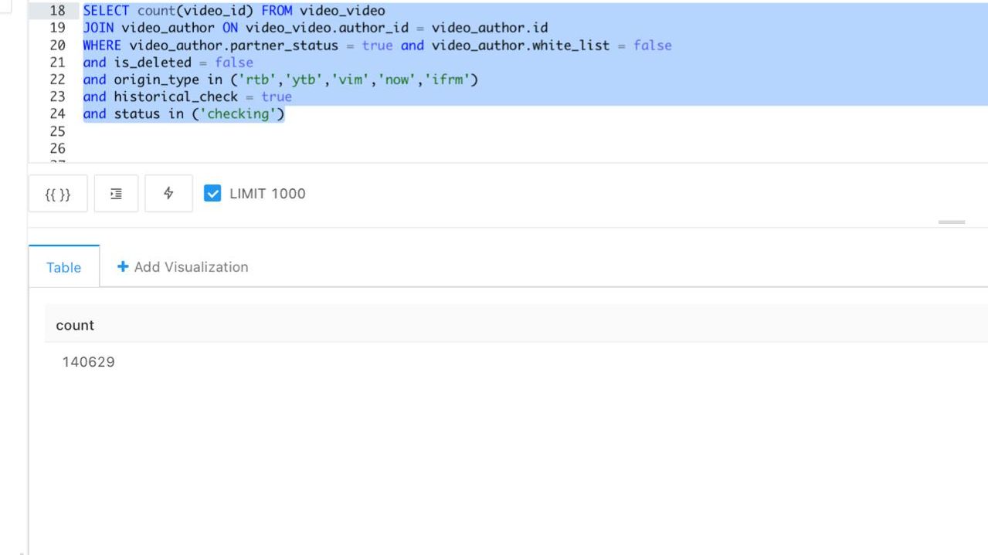The image size is (988, 555).
Task: Click the lightning bolt autocomplete icon
Action: 168,194
